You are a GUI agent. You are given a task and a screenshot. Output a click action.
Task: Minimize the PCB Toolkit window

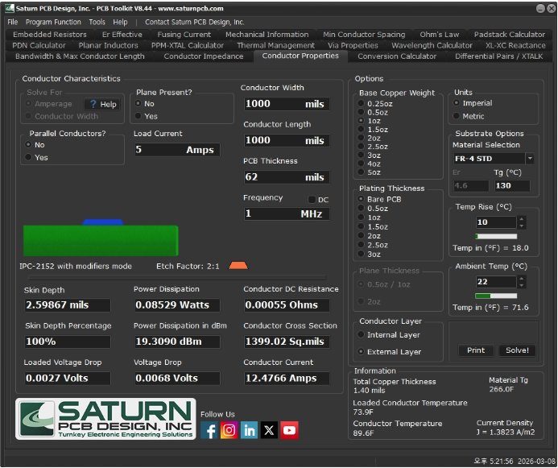click(x=540, y=9)
